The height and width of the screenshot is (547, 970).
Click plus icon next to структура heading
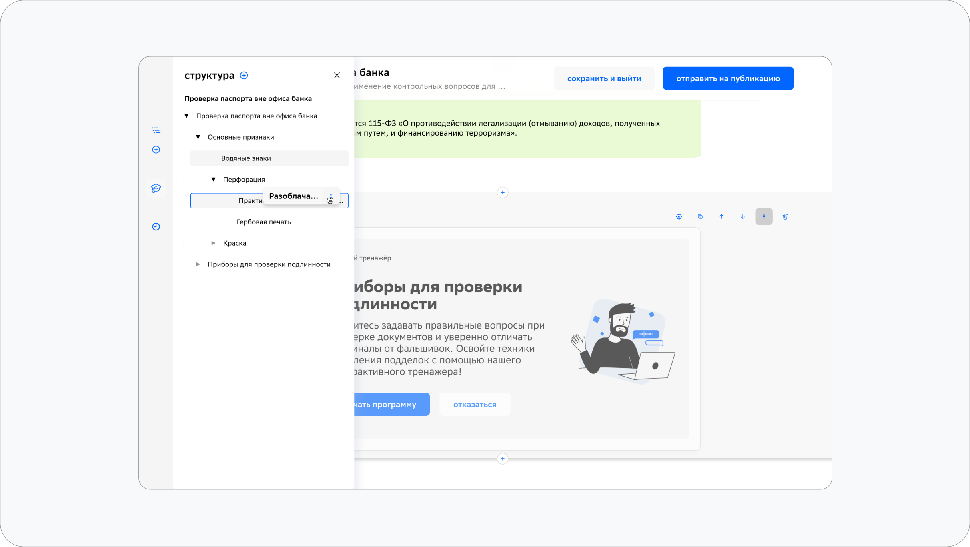pos(244,76)
